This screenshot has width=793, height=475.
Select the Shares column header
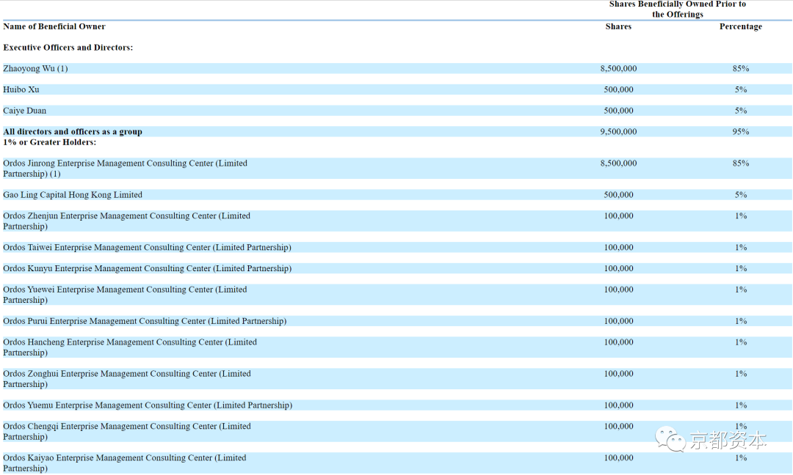pos(618,26)
